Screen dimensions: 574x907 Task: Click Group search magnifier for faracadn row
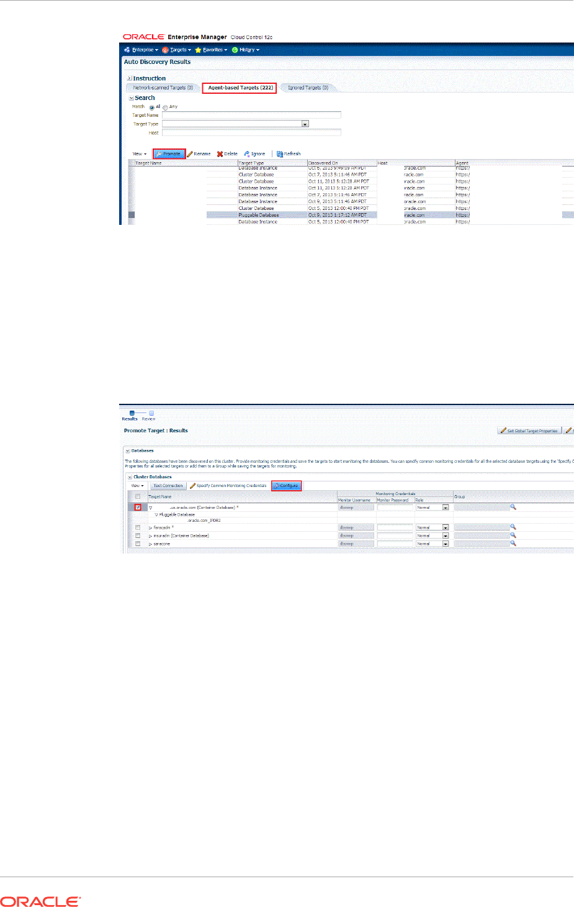[513, 527]
